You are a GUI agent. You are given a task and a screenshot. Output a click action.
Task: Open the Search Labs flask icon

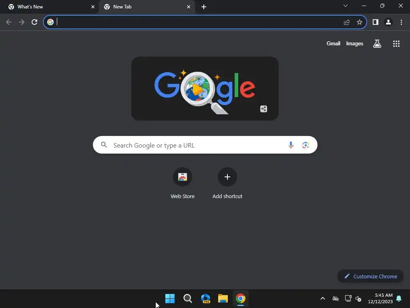click(x=377, y=44)
